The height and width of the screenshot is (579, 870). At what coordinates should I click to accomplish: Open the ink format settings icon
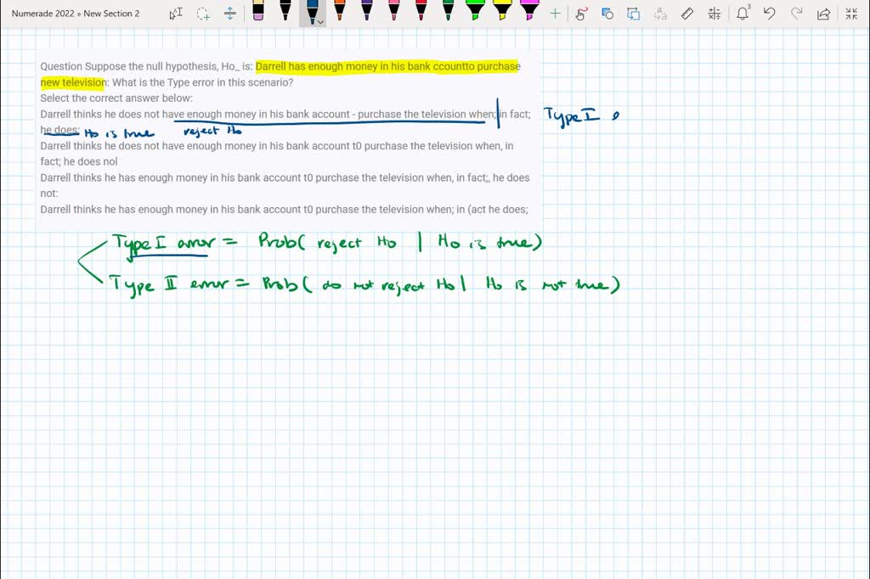(633, 13)
